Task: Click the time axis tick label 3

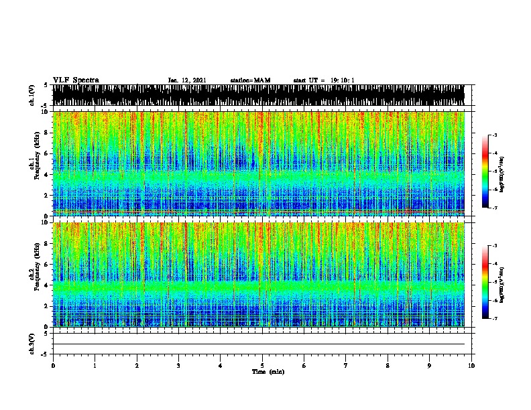Action: [x=178, y=366]
